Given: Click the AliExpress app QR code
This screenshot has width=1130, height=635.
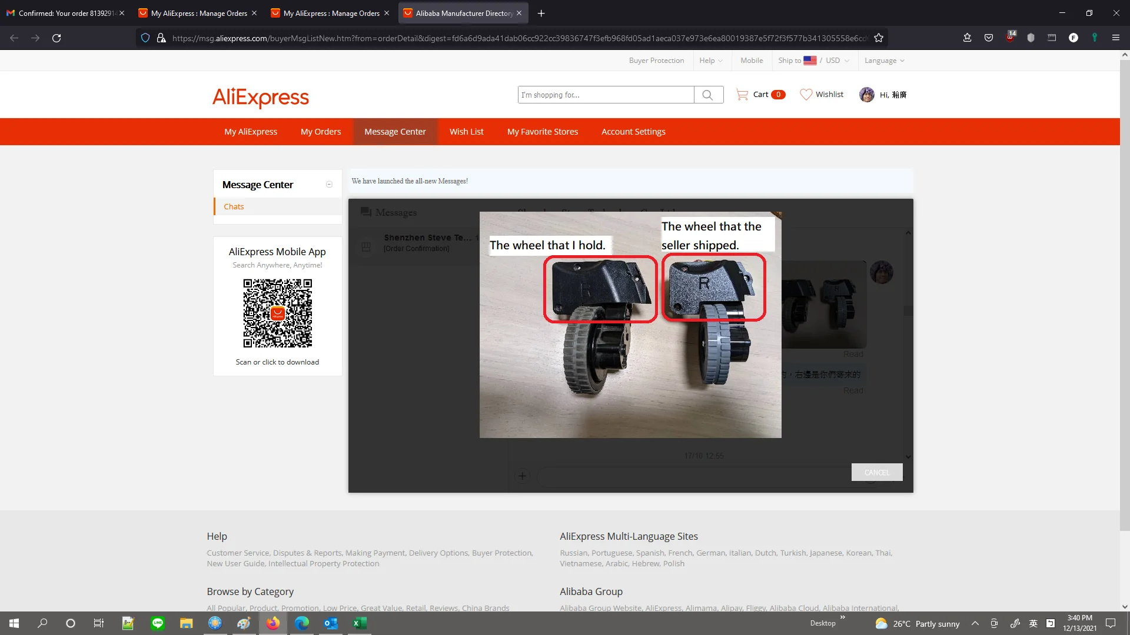Looking at the screenshot, I should point(277,313).
